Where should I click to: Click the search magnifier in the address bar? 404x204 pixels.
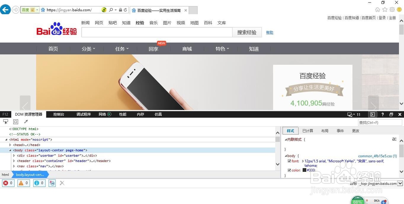(x=111, y=10)
